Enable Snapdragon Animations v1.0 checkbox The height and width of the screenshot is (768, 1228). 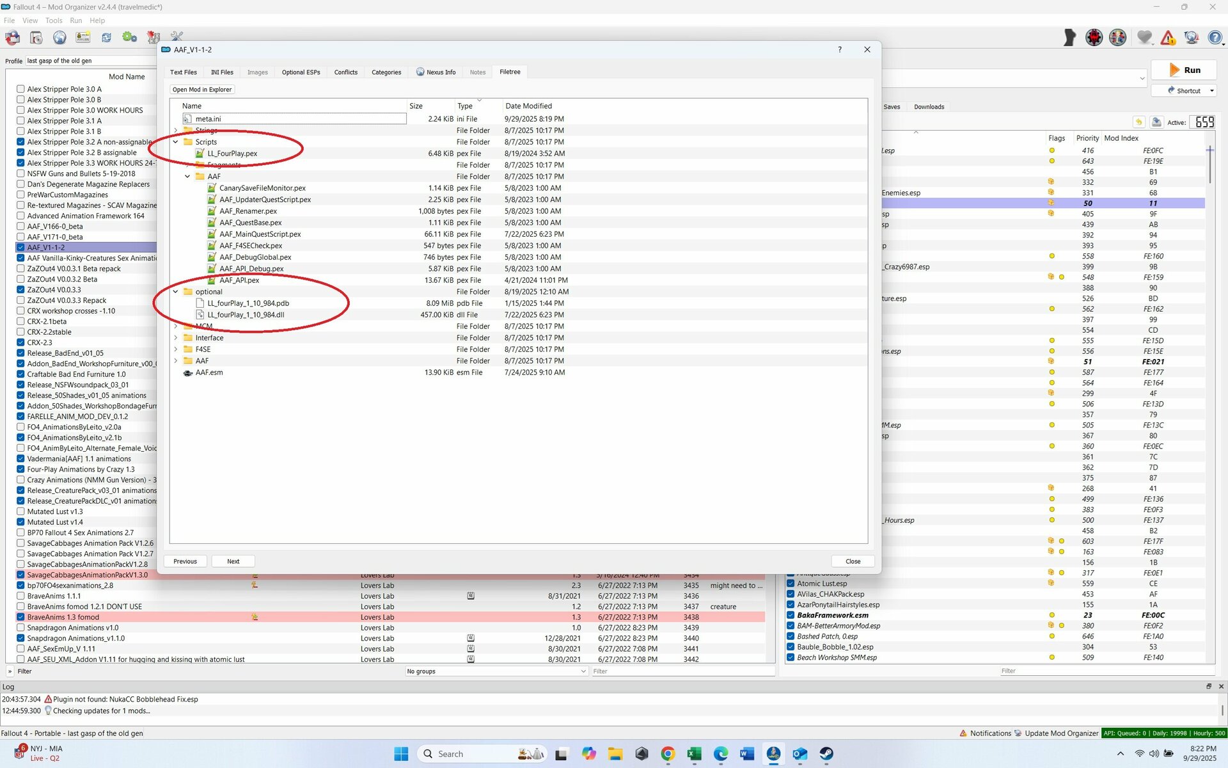point(20,628)
